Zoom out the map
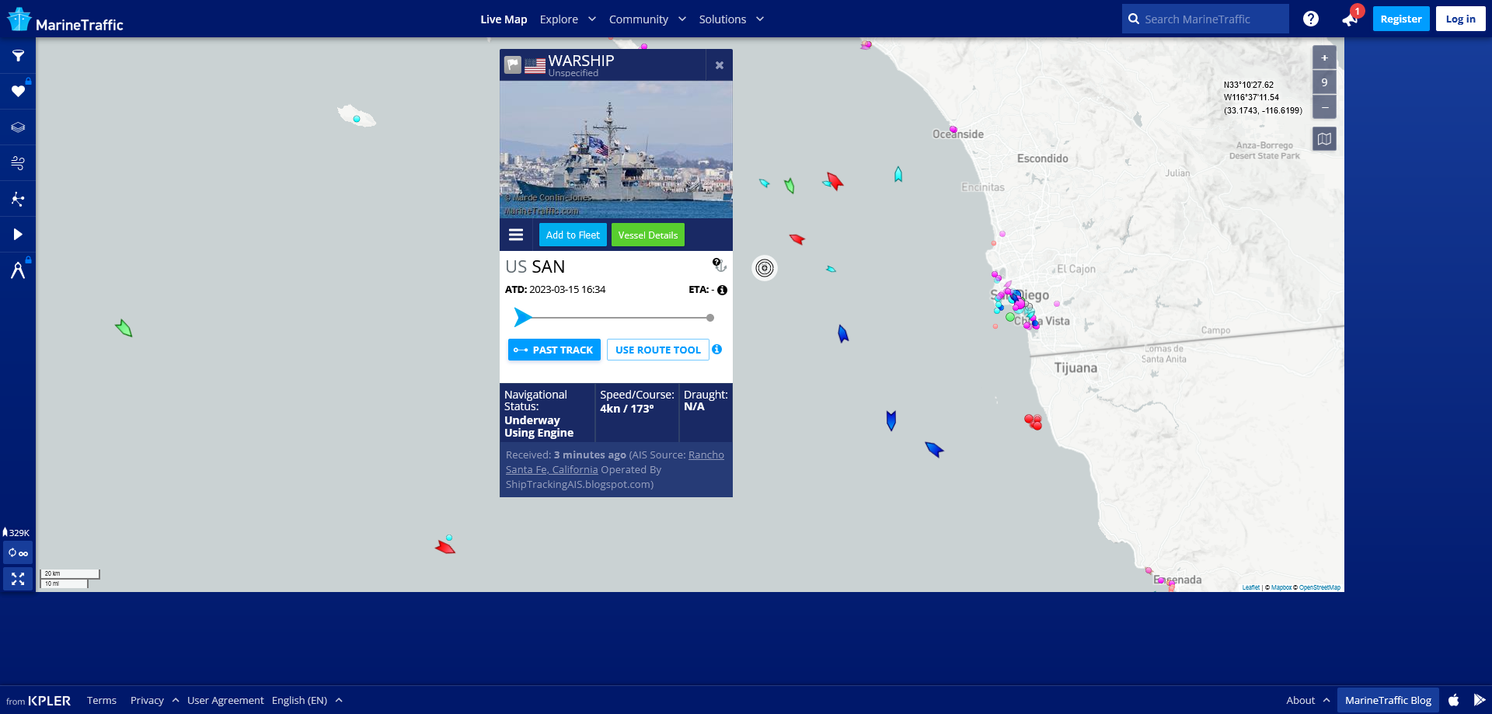 point(1324,107)
